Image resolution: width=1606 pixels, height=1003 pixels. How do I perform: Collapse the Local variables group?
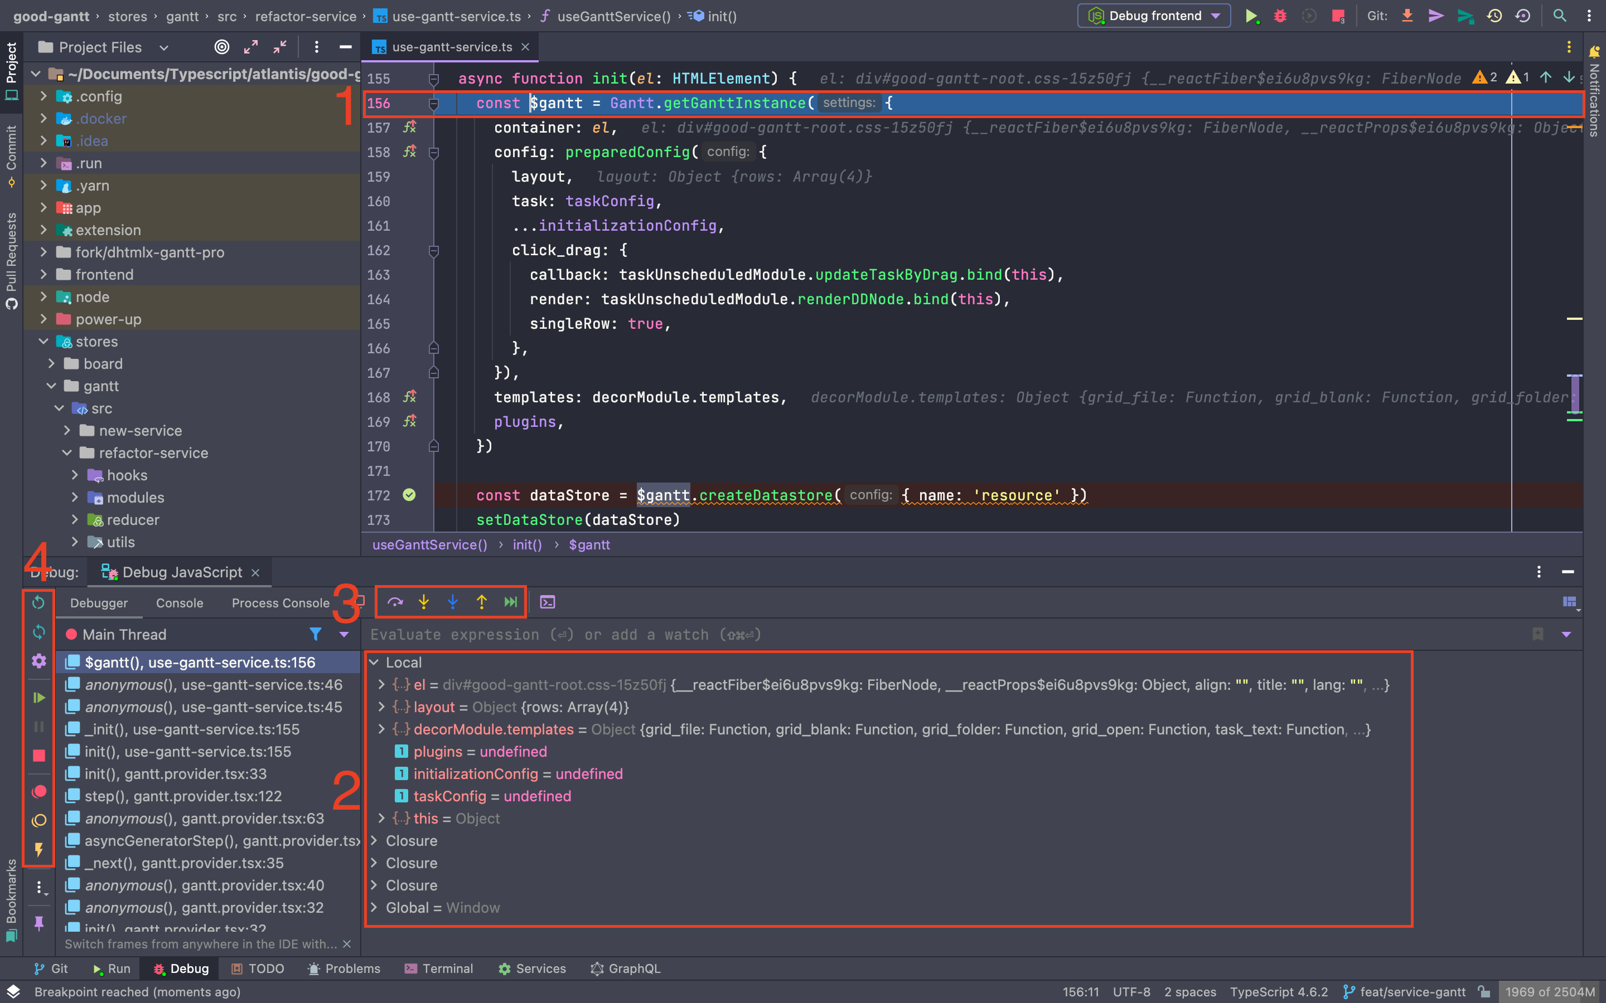pyautogui.click(x=374, y=662)
